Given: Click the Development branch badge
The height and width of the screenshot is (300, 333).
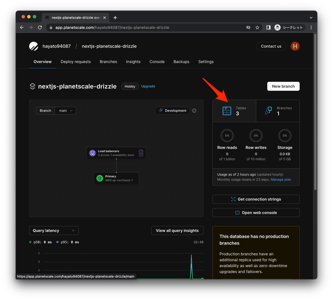Looking at the screenshot, I should (172, 111).
